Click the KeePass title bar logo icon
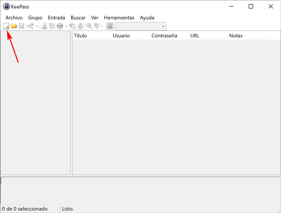281x213 pixels. click(7, 7)
